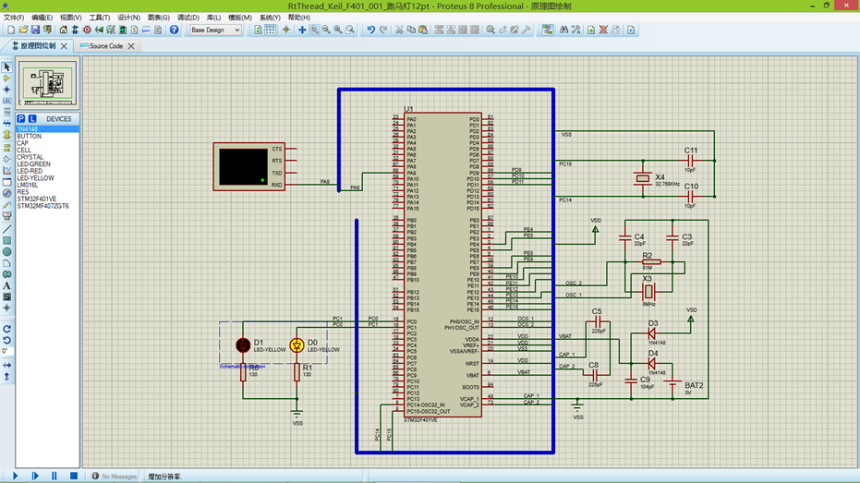This screenshot has width=860, height=483.
Task: Switch to the Source Code tab
Action: click(105, 46)
